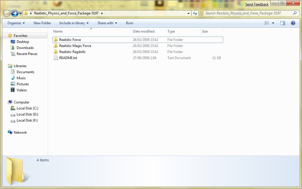Click the Text Document type cell
The image size is (302, 189).
[179, 58]
